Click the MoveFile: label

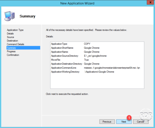[56, 60]
